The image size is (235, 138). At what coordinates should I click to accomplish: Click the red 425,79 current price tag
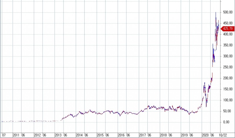tap(228, 29)
